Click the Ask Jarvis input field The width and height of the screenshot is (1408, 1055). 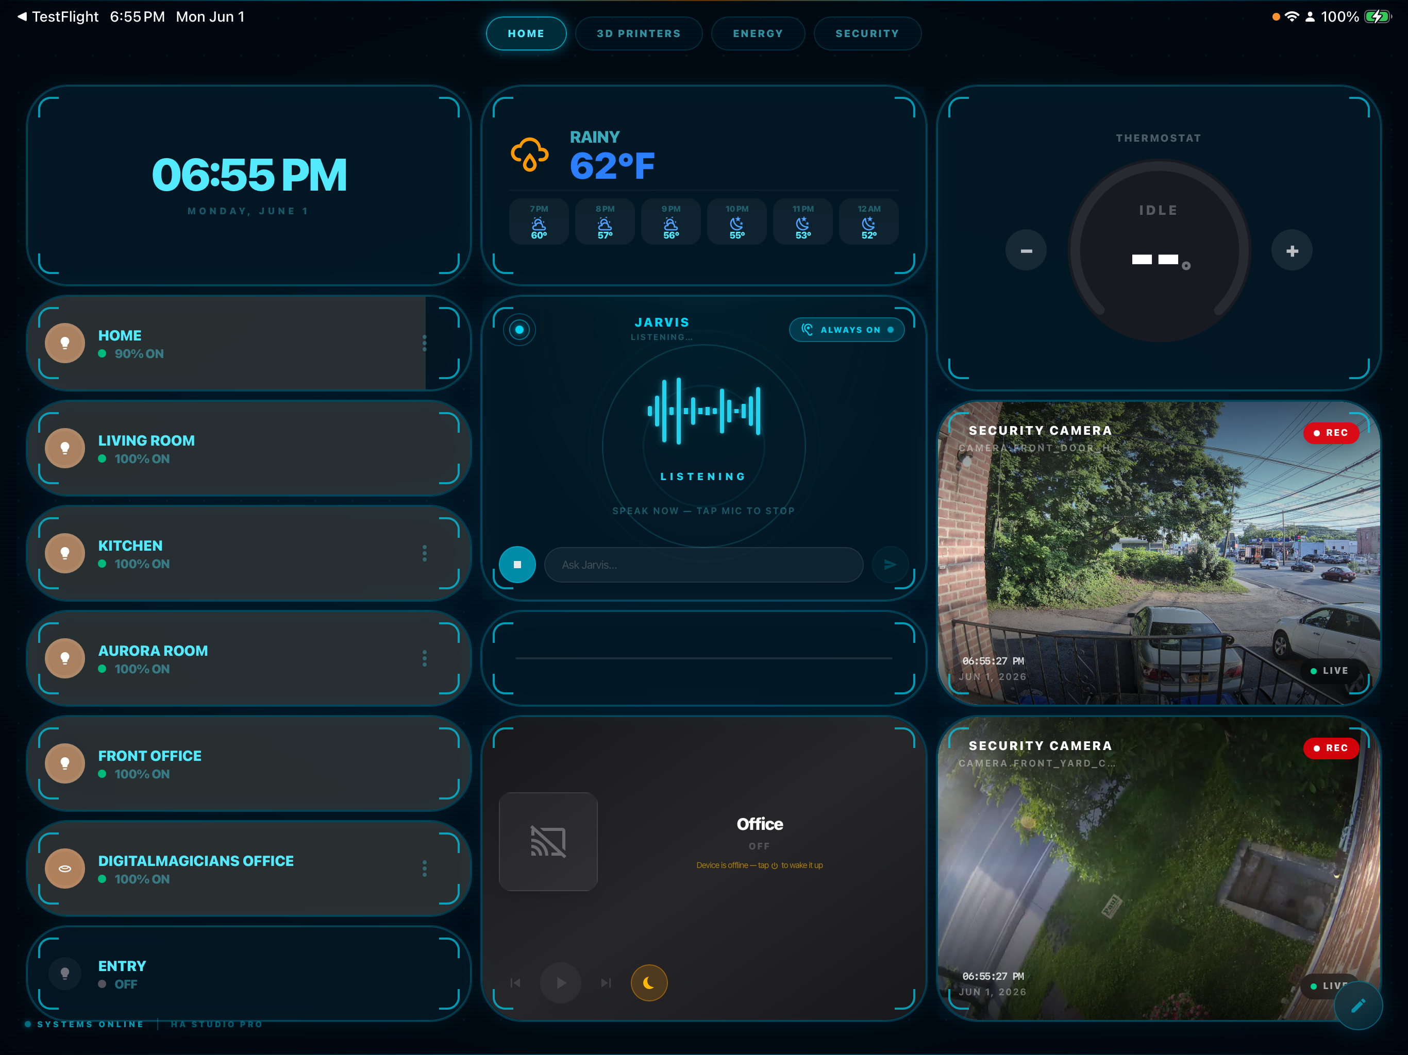tap(703, 565)
